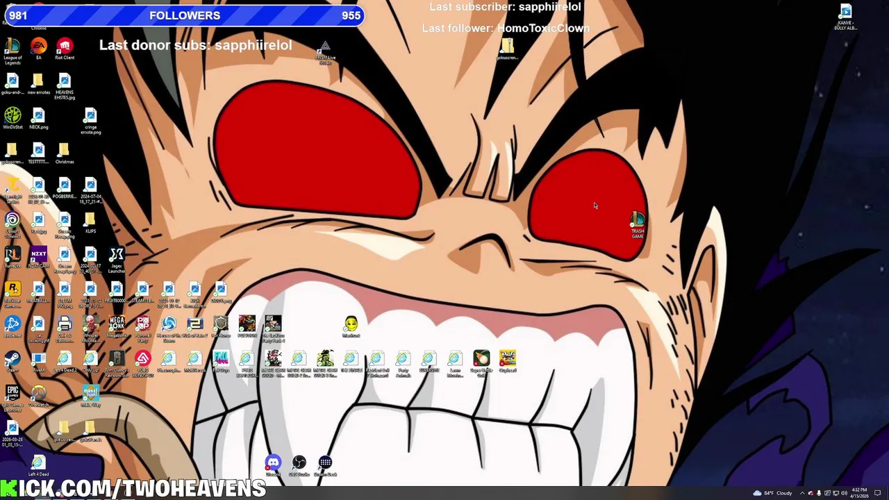Open the RuneLite shortcut
The width and height of the screenshot is (889, 500).
pos(13,257)
